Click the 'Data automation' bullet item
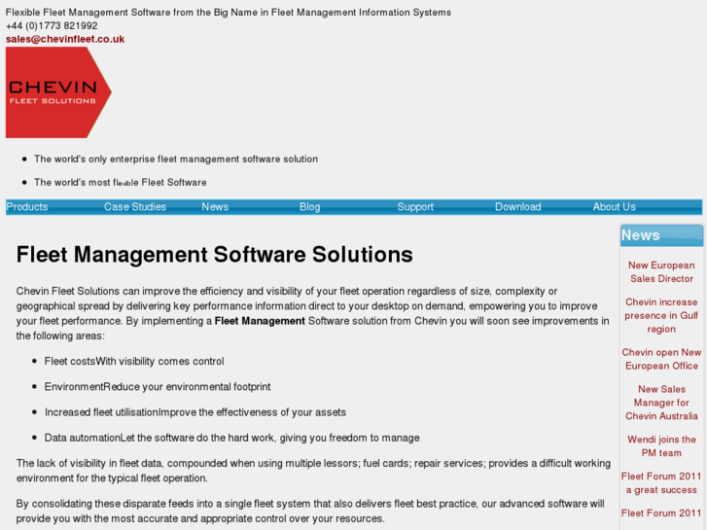This screenshot has width=707, height=530. coord(231,438)
